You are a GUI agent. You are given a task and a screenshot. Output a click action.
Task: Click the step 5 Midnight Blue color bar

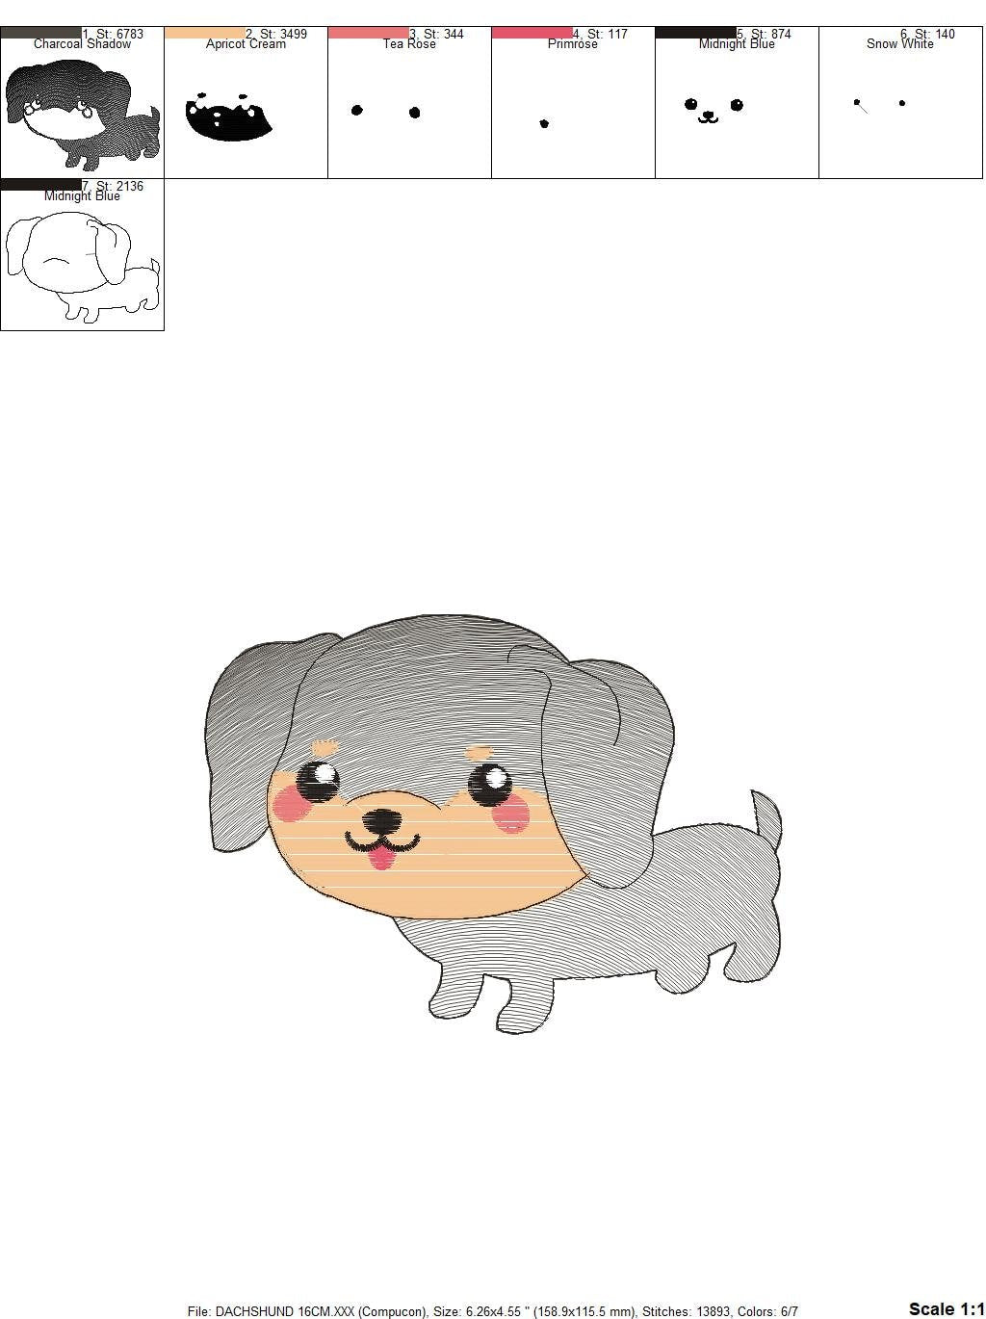point(696,33)
